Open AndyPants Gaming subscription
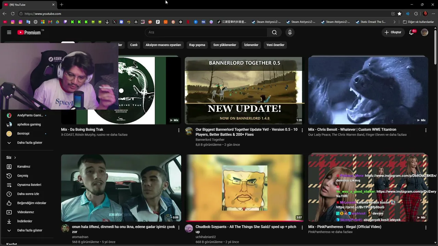The height and width of the screenshot is (246, 438). pos(27,115)
